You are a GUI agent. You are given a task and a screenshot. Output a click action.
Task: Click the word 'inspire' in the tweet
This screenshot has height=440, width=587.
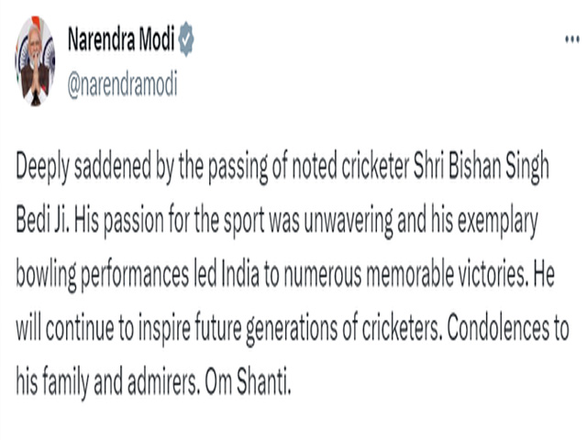tap(164, 330)
